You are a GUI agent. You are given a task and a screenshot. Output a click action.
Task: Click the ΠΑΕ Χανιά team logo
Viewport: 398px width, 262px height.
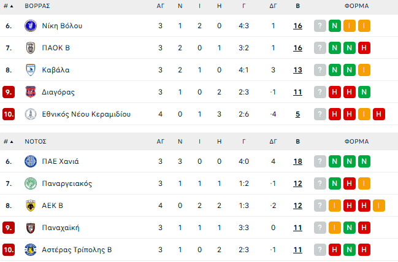[x=30, y=161]
